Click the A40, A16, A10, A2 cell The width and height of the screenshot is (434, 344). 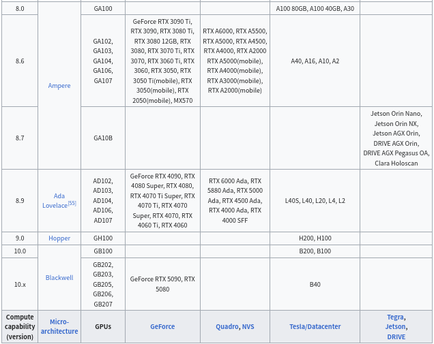coord(315,61)
